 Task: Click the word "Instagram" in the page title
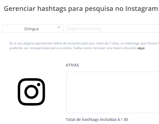point(141,9)
